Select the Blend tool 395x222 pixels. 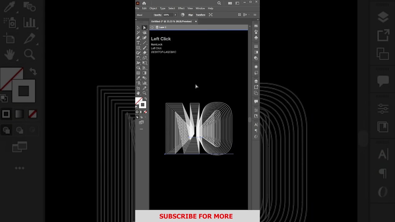(x=144, y=78)
